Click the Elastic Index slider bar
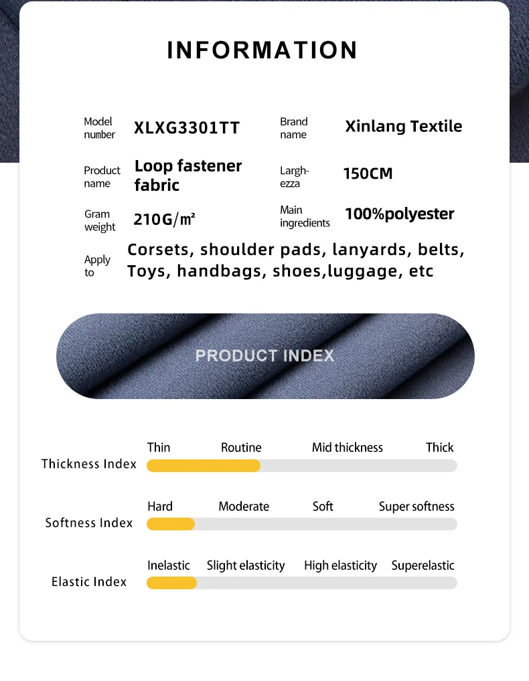The width and height of the screenshot is (529, 681). pyautogui.click(x=301, y=583)
